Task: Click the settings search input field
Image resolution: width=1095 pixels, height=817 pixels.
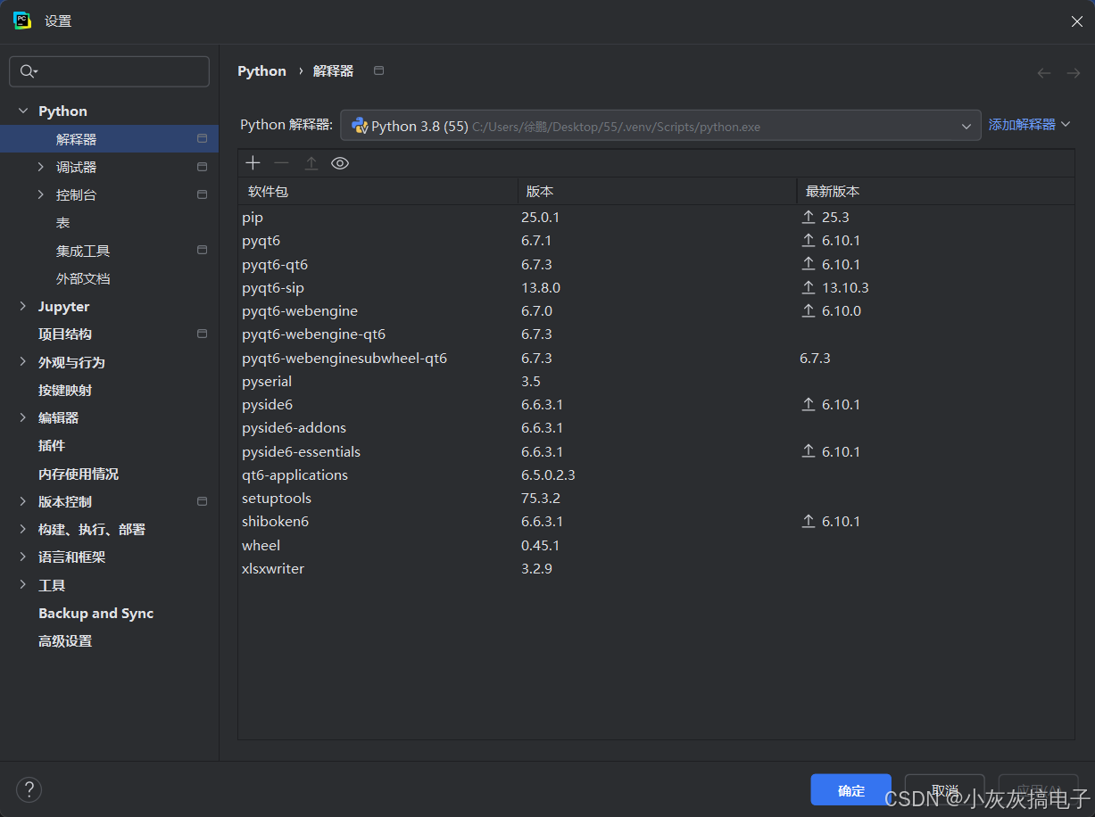Action: tap(109, 71)
